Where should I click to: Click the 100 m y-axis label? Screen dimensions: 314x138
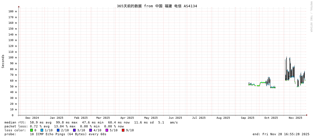13,58
